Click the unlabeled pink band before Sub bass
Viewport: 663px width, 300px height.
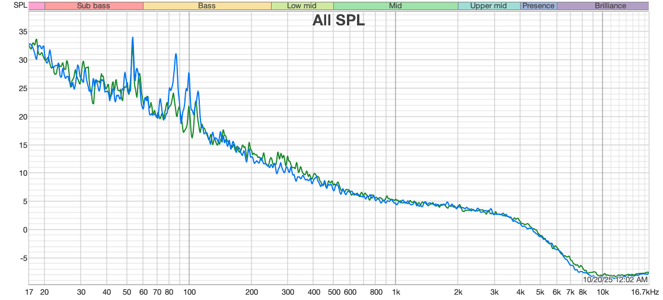36,6
